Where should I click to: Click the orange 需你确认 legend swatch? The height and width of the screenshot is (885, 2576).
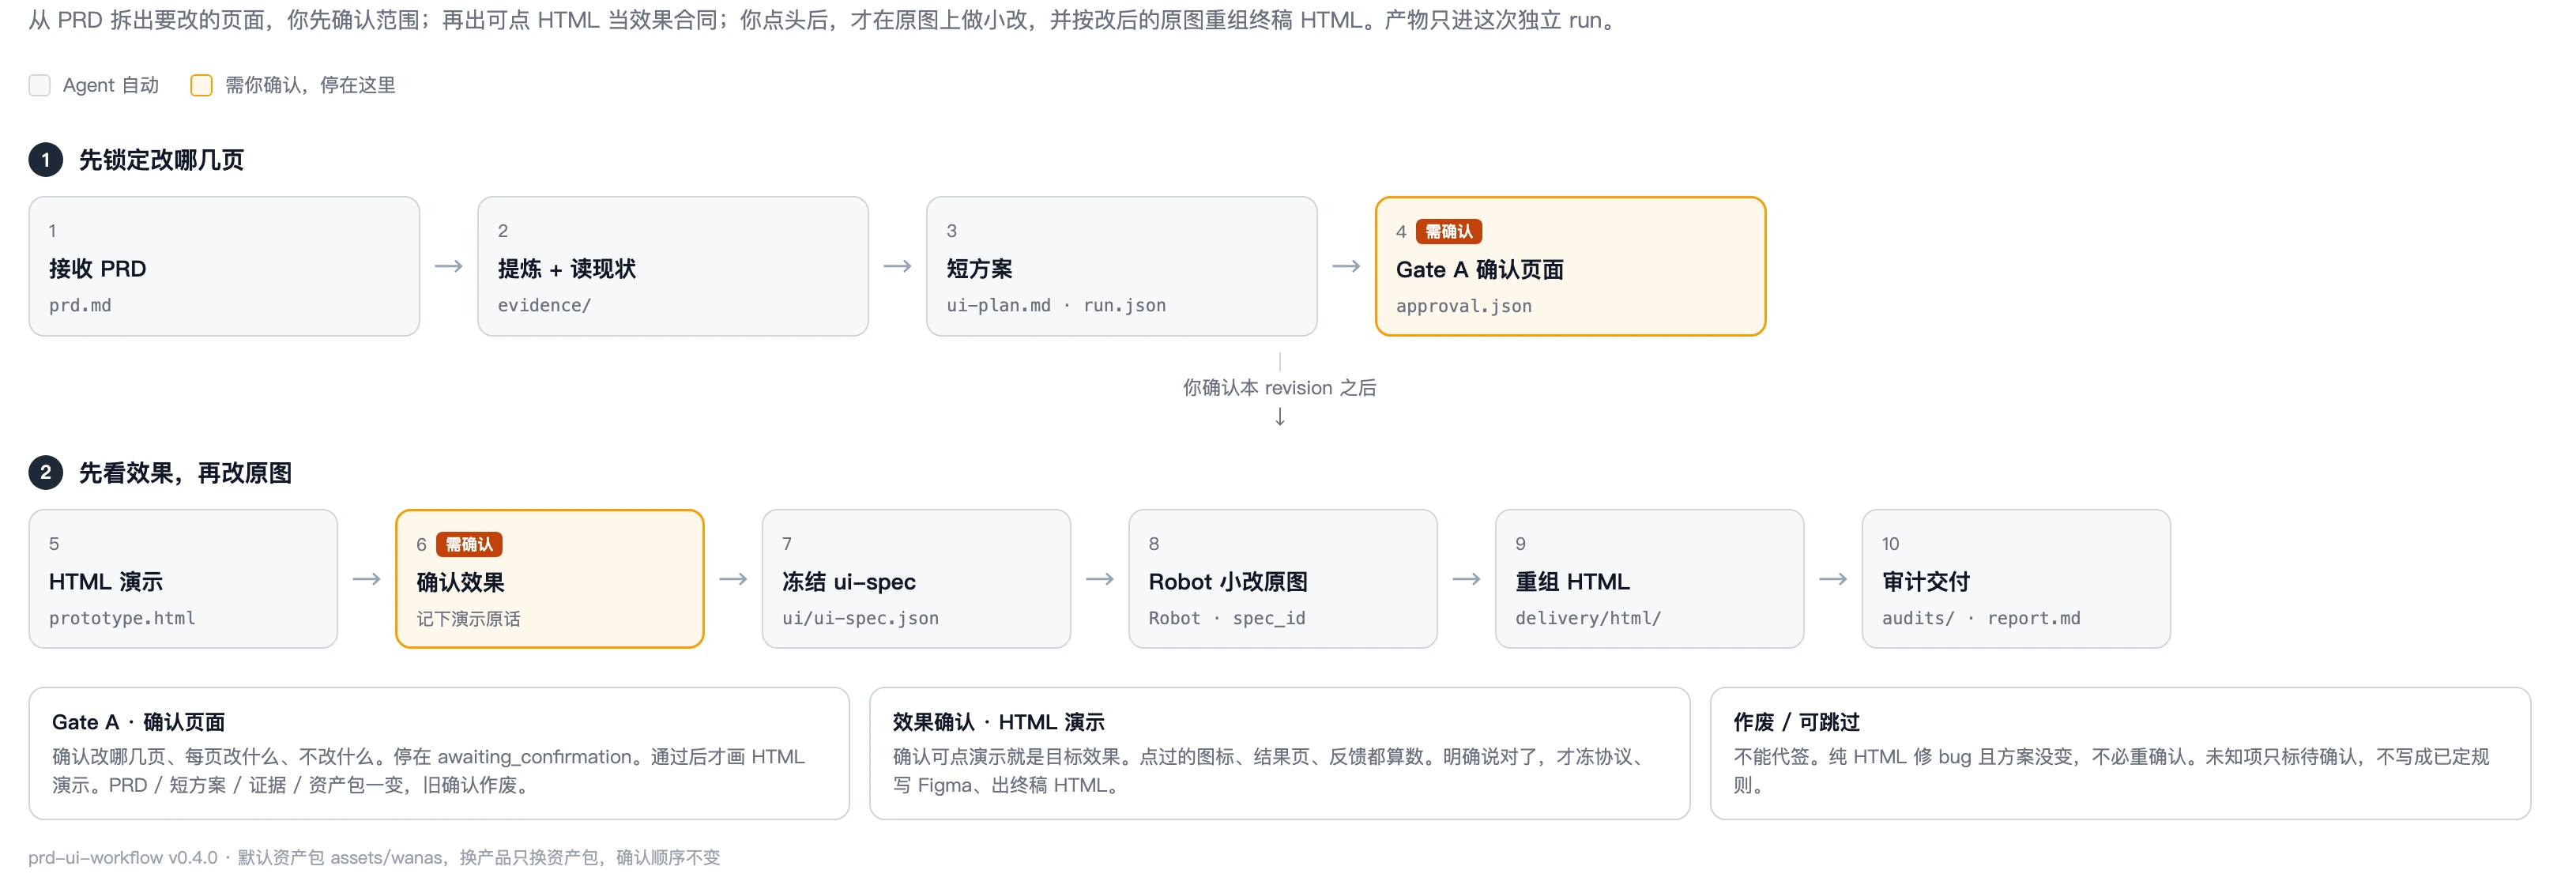201,85
